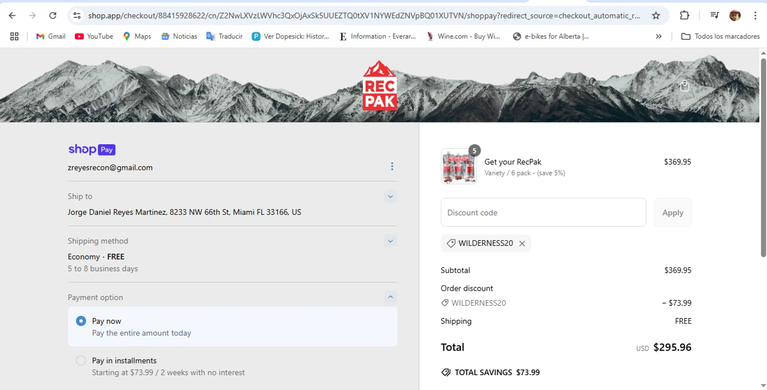Screen dimensions: 767x390
Task: Open the apps grid in bookmarks bar
Action: pyautogui.click(x=14, y=36)
